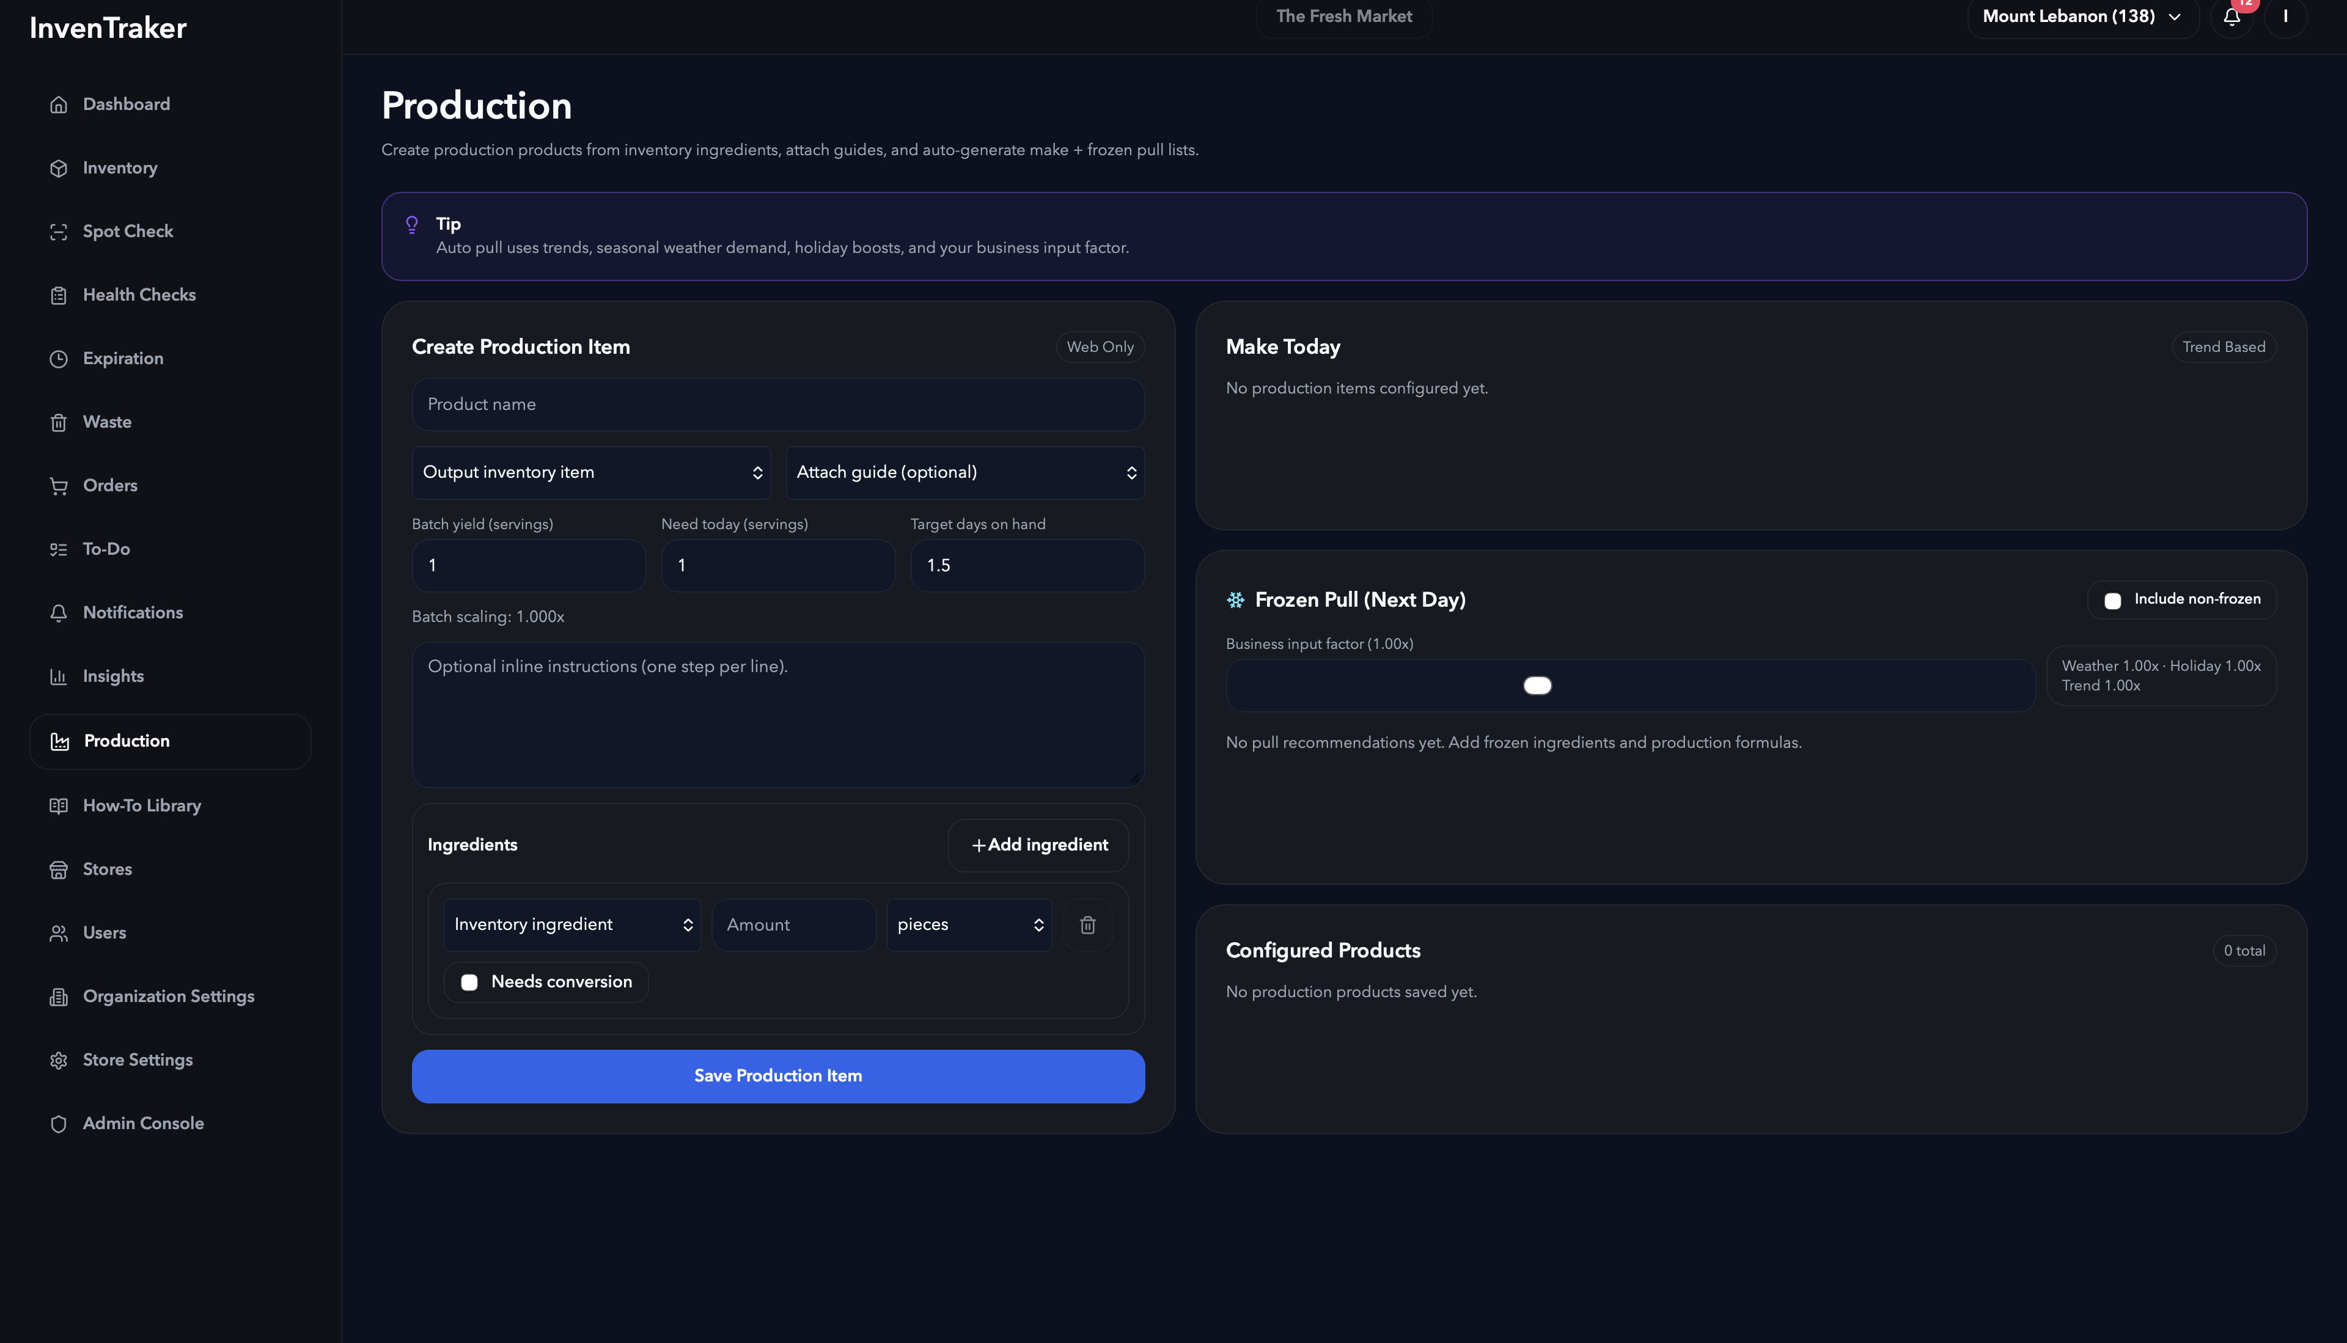Click the Organization Settings building icon
This screenshot has width=2347, height=1343.
tap(58, 997)
